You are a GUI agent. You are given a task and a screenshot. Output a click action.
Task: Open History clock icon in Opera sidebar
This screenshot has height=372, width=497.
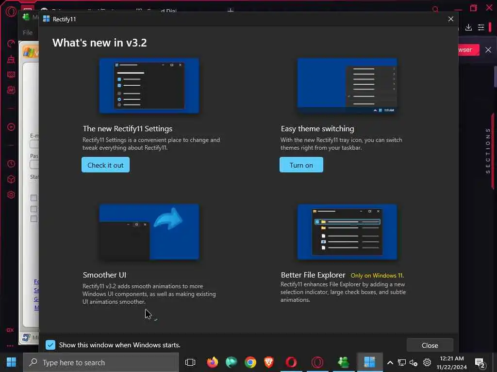click(11, 164)
